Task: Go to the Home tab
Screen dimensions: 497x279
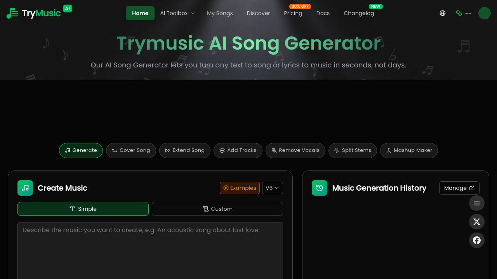Action: [140, 13]
